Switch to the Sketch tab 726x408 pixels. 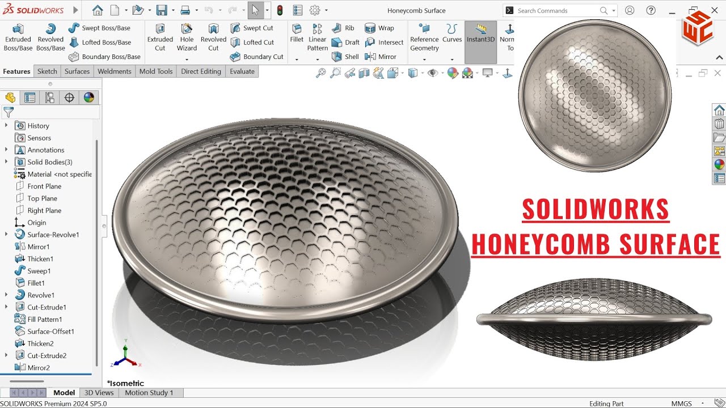point(47,71)
